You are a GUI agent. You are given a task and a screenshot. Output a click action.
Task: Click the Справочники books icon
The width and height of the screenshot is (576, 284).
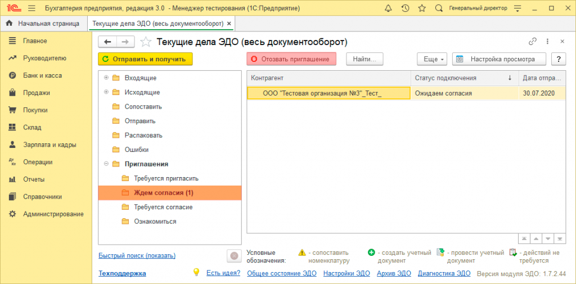(x=12, y=197)
